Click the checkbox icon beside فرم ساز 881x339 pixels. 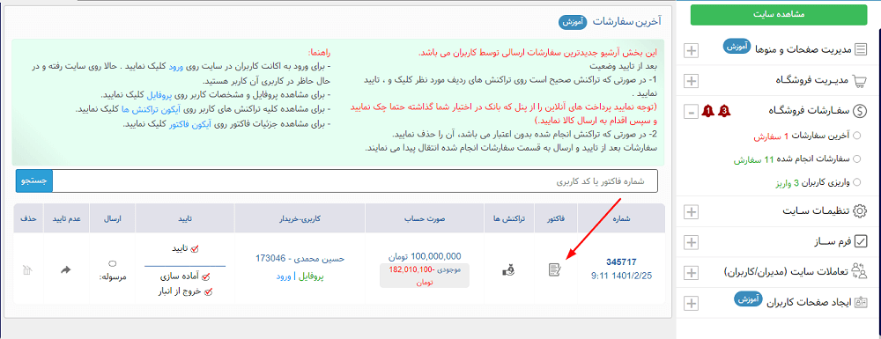[x=860, y=242]
